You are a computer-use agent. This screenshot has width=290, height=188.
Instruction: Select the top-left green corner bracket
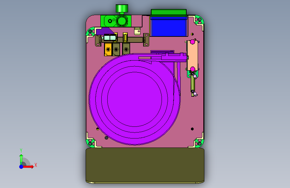pos(90,31)
